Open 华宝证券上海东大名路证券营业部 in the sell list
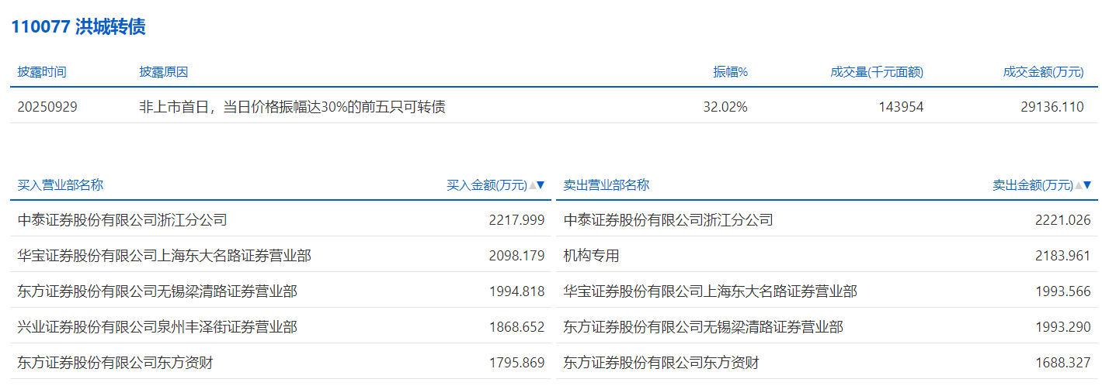 (711, 291)
